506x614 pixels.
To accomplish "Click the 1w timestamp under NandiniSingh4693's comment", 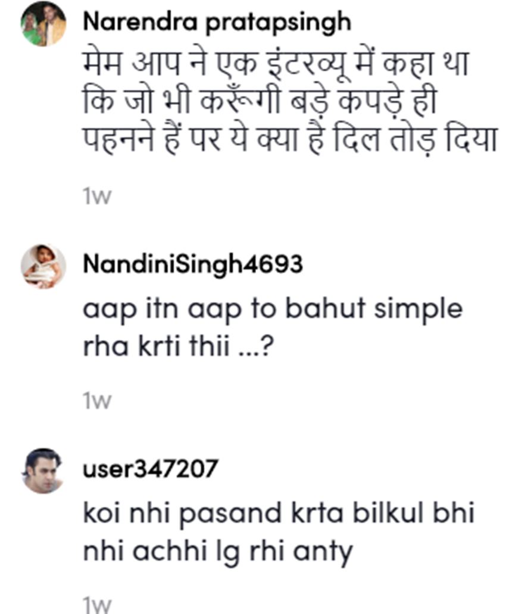I will (x=97, y=402).
